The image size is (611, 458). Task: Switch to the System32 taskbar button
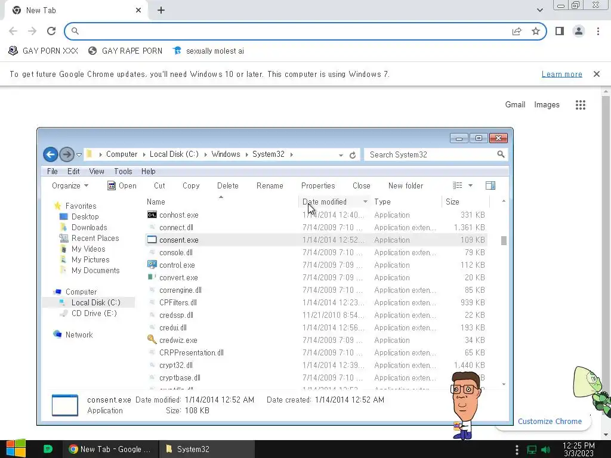tap(207, 449)
